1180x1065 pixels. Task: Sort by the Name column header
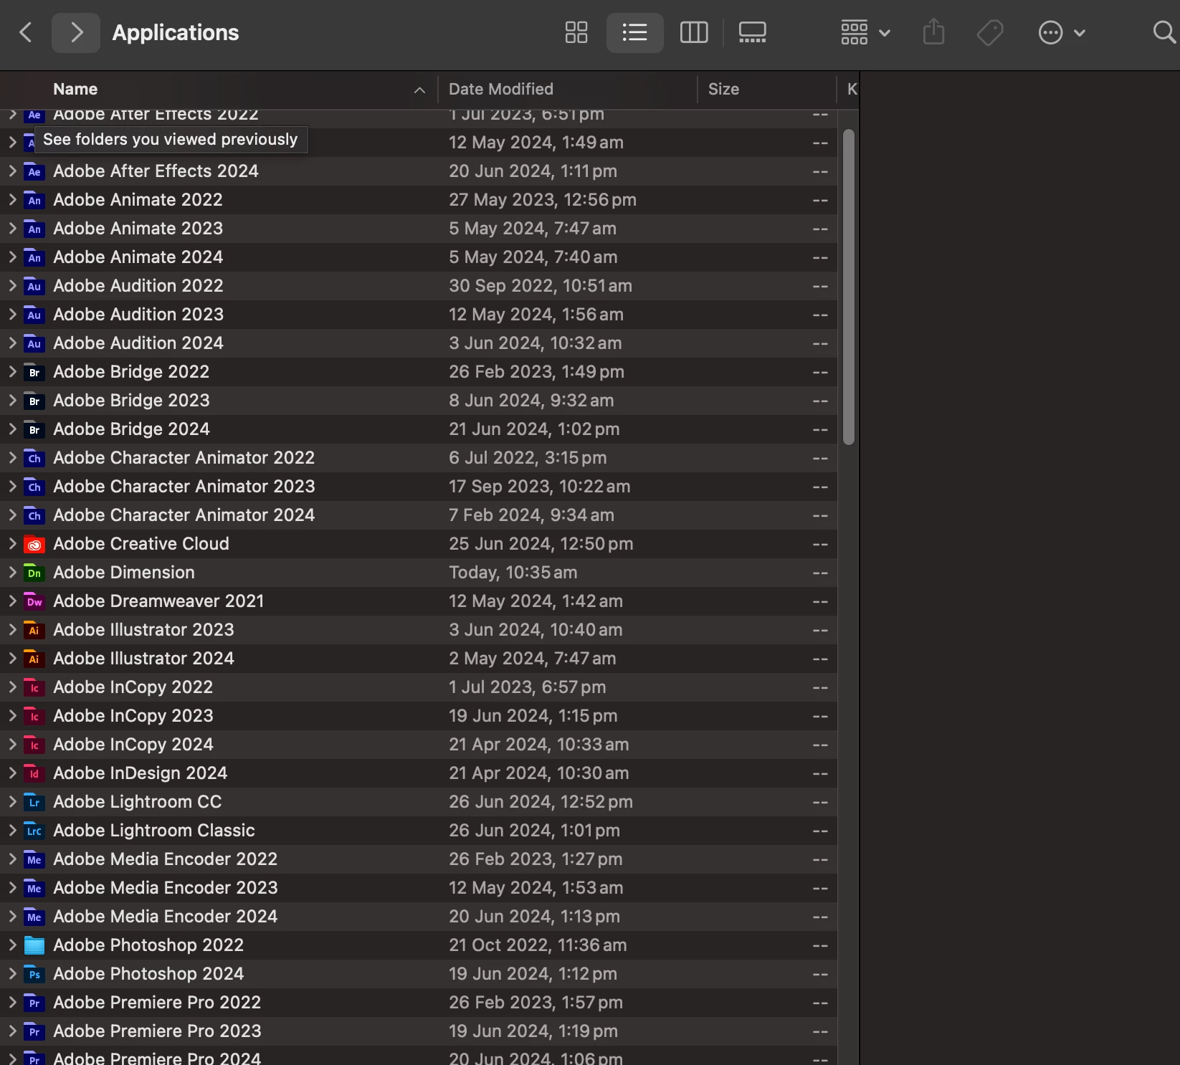[75, 89]
